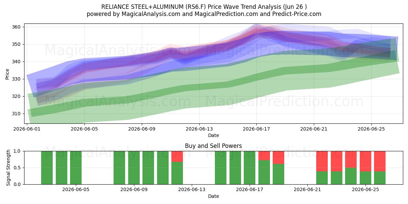Screen dimensions: 408x204
Task: Click the 0.5 tick on the Signal Strength axis
Action: (x=18, y=168)
